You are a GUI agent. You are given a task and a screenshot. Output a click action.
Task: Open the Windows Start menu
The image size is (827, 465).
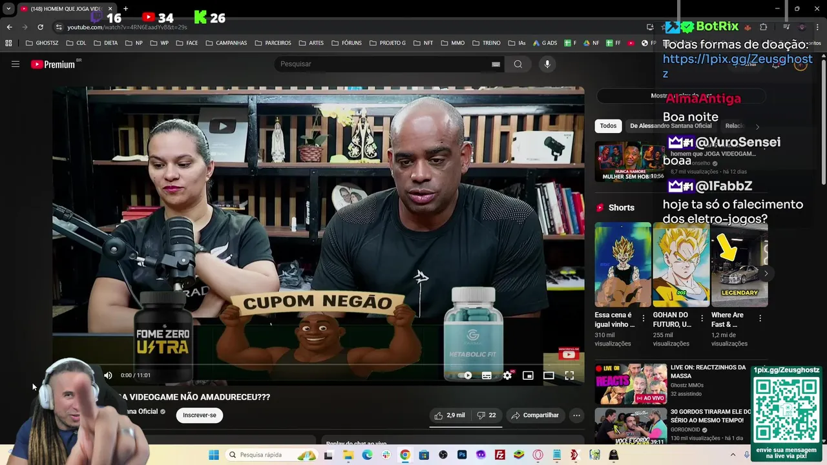tap(214, 455)
